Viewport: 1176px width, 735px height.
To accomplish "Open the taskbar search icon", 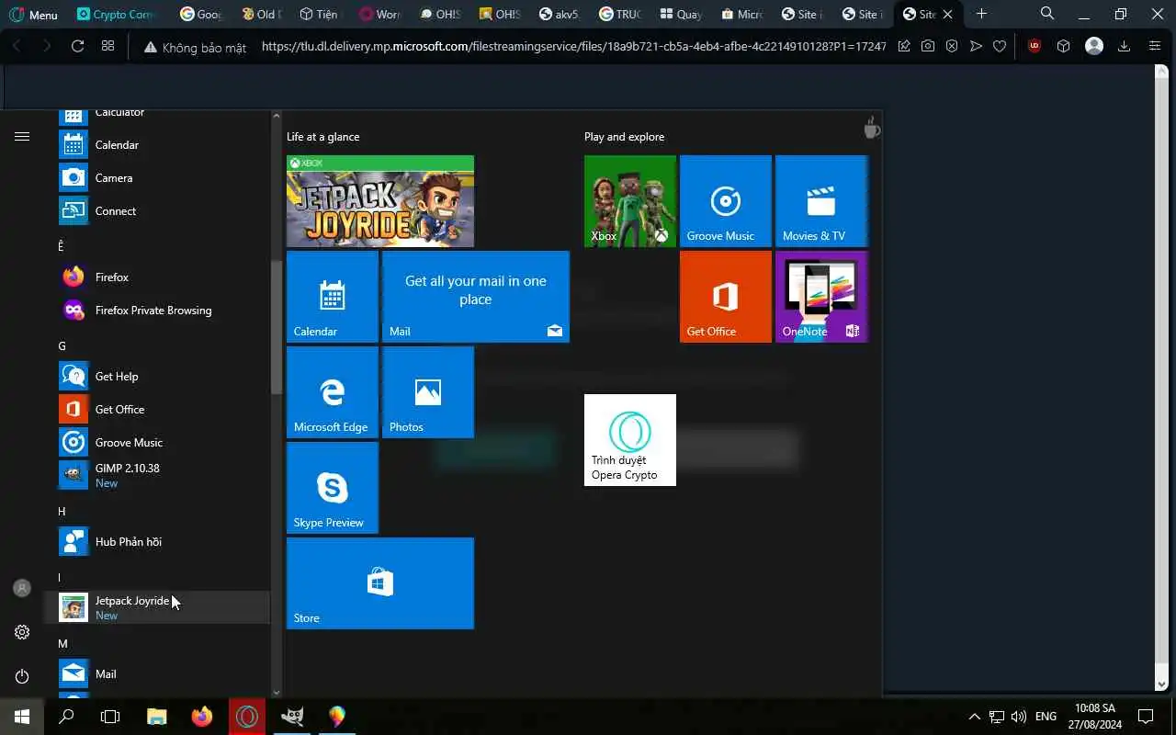I will pos(66,717).
